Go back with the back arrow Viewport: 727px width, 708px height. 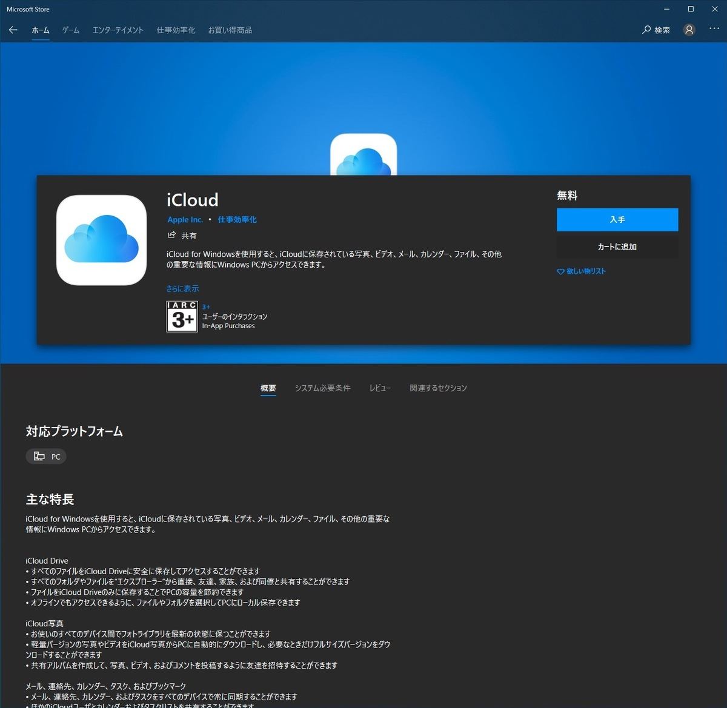[13, 30]
